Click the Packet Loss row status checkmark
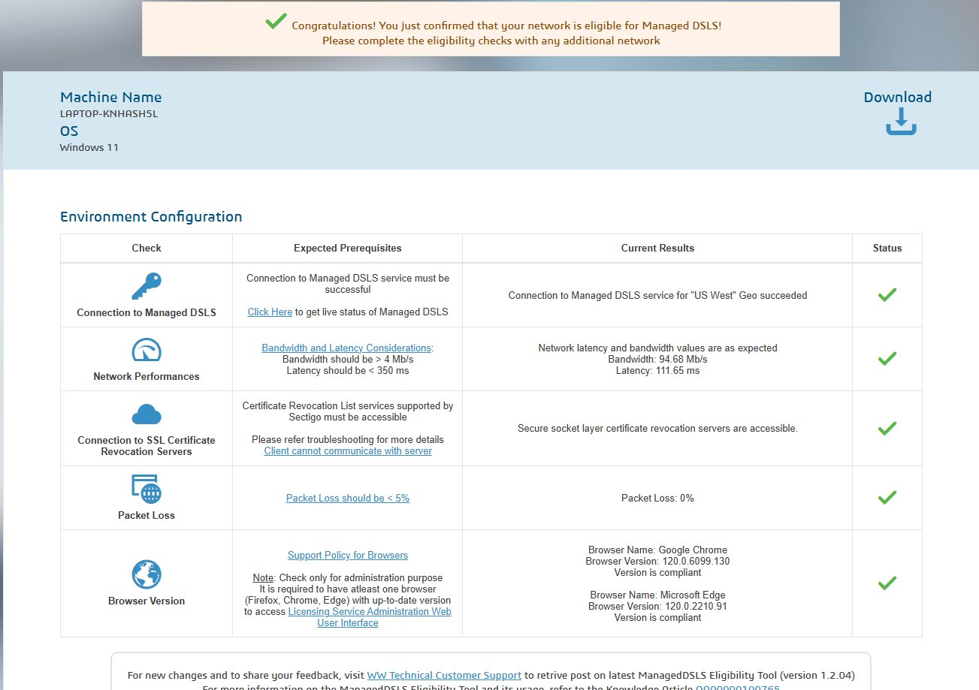Screen dimensions: 979x690 [x=887, y=497]
